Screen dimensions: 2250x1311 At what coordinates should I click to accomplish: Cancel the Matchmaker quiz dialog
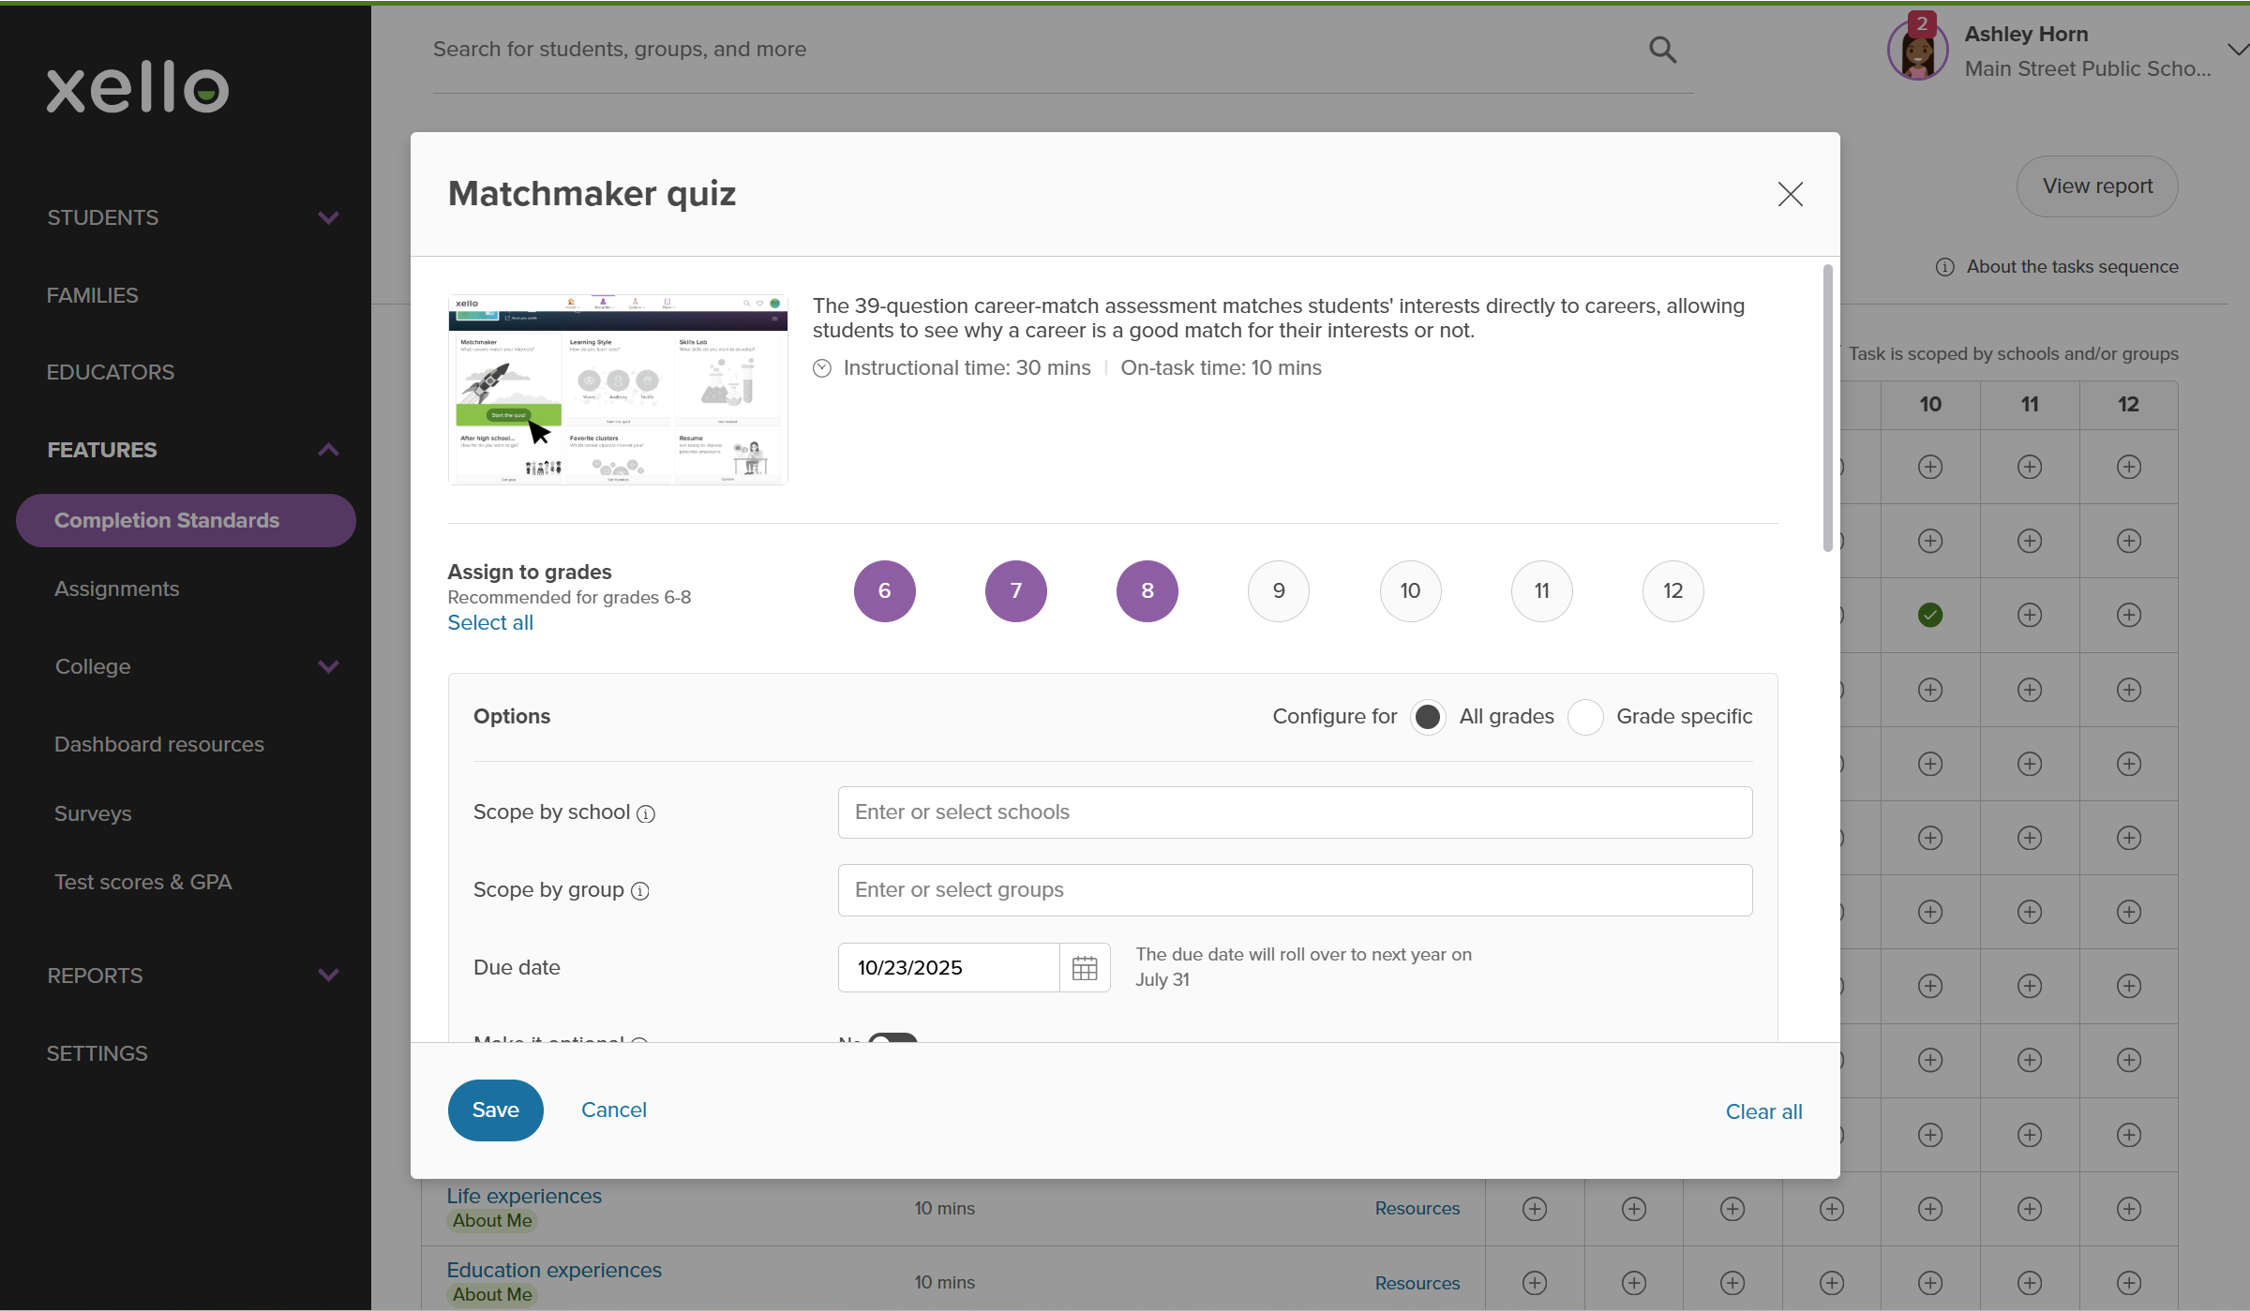tap(614, 1110)
